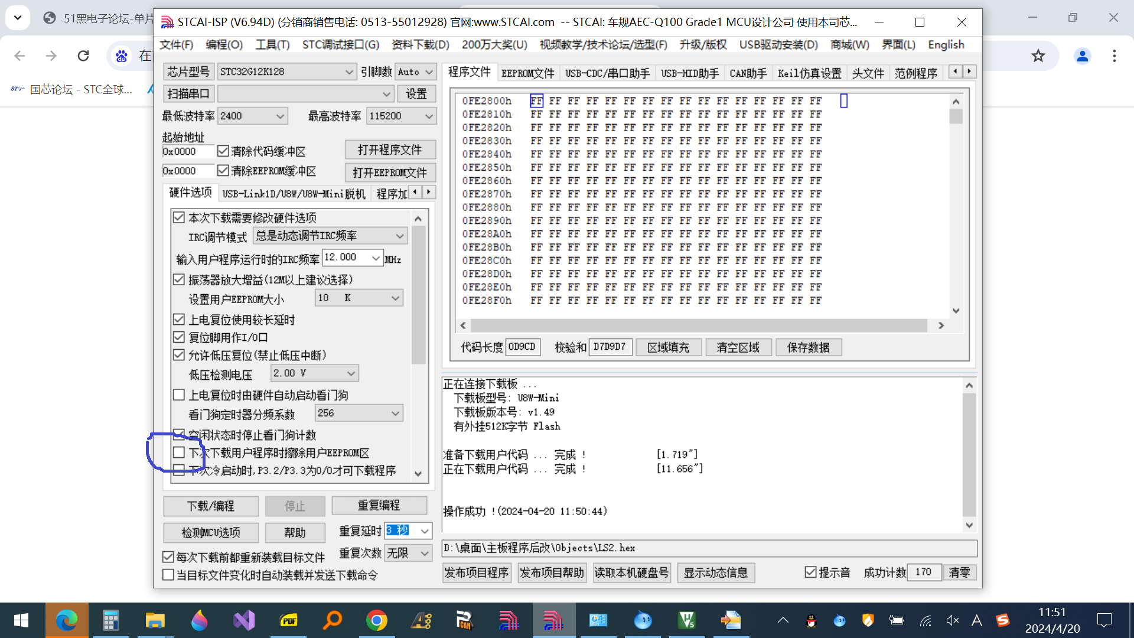Open 看门狗定时器分频系数 256 dropdown

(x=359, y=413)
